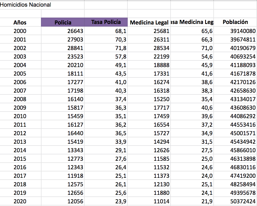Select Tasa Policía value 70,3

(x=106, y=40)
